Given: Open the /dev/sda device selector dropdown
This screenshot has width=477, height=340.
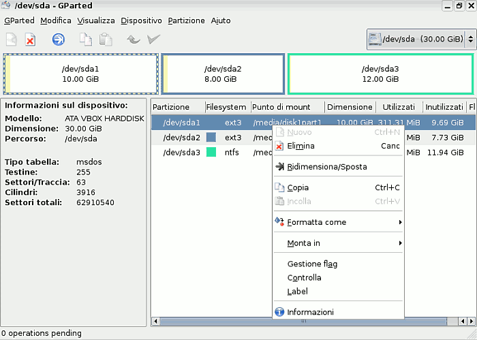Looking at the screenshot, I should [x=420, y=40].
